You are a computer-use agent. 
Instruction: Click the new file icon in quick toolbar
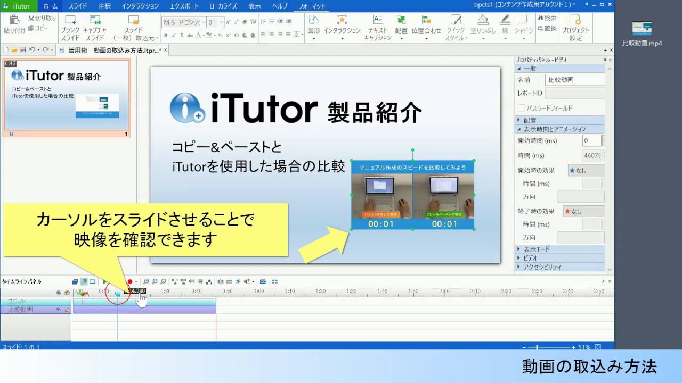(x=6, y=49)
